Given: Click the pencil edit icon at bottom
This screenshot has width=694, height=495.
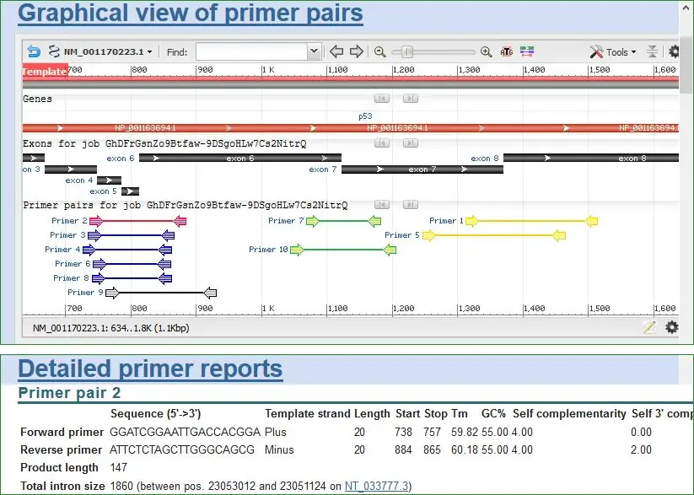Looking at the screenshot, I should 649,327.
